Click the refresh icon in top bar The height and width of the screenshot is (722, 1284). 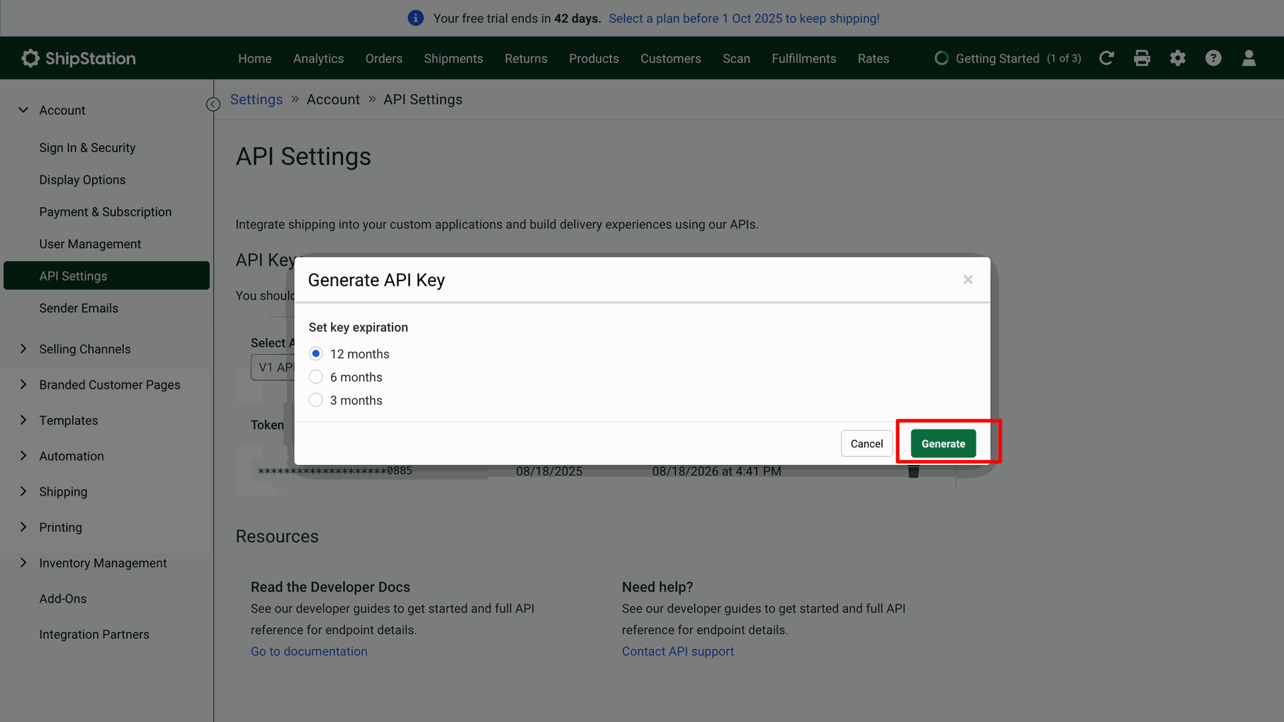click(1106, 58)
